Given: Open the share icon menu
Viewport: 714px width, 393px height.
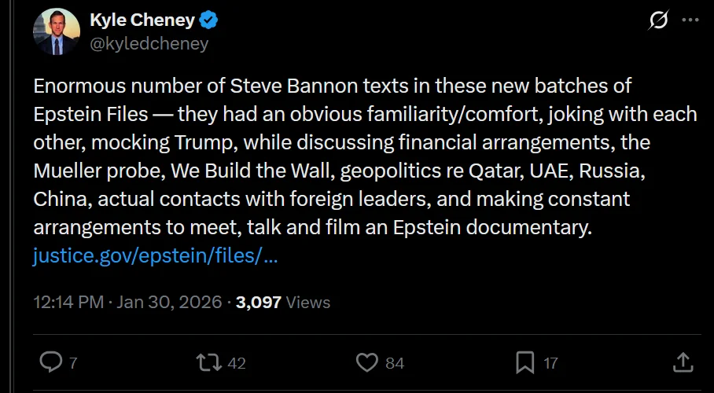Looking at the screenshot, I should [x=683, y=362].
